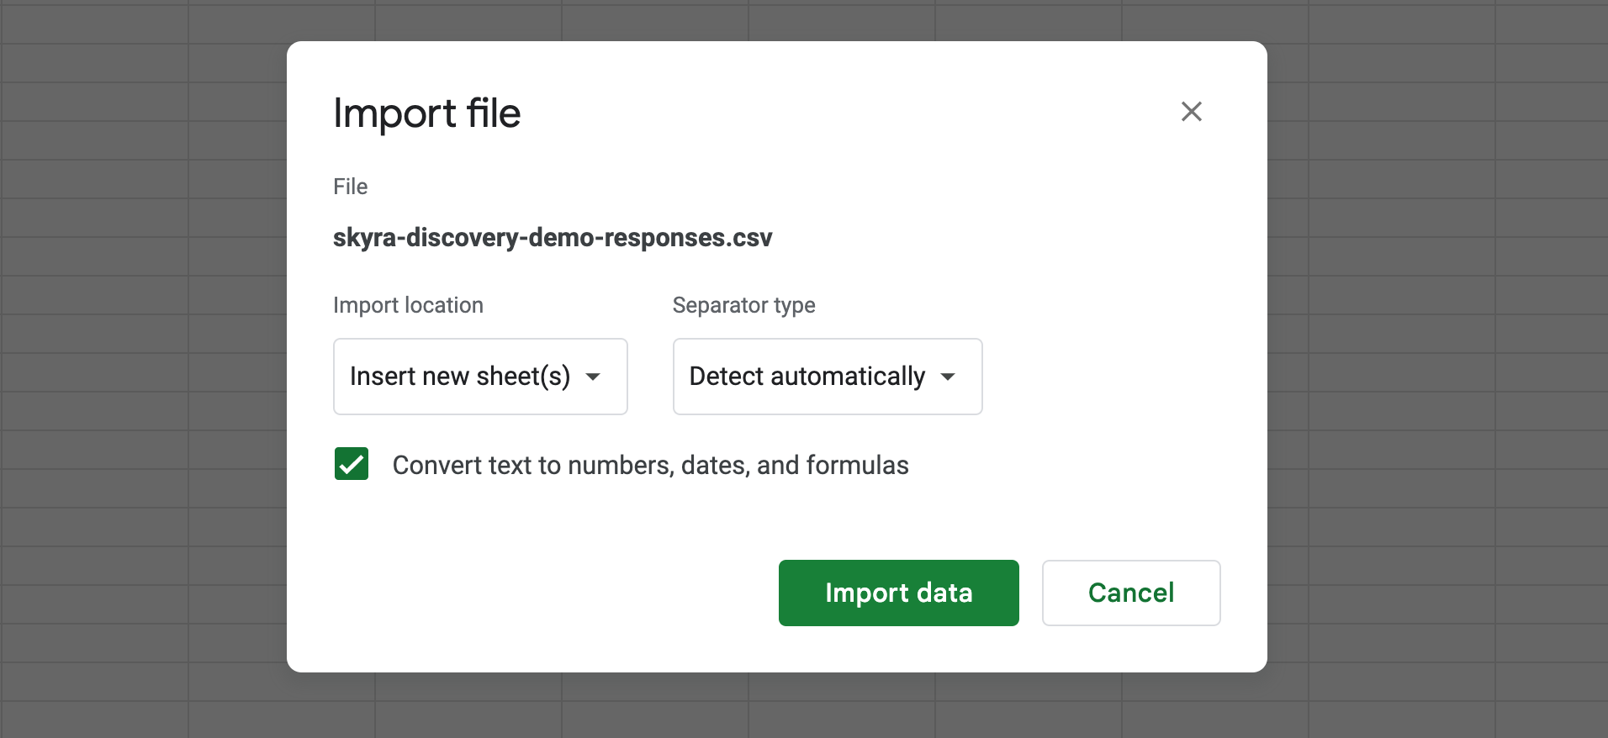
Task: Click the dimmed grid below the dialog
Action: click(777, 706)
